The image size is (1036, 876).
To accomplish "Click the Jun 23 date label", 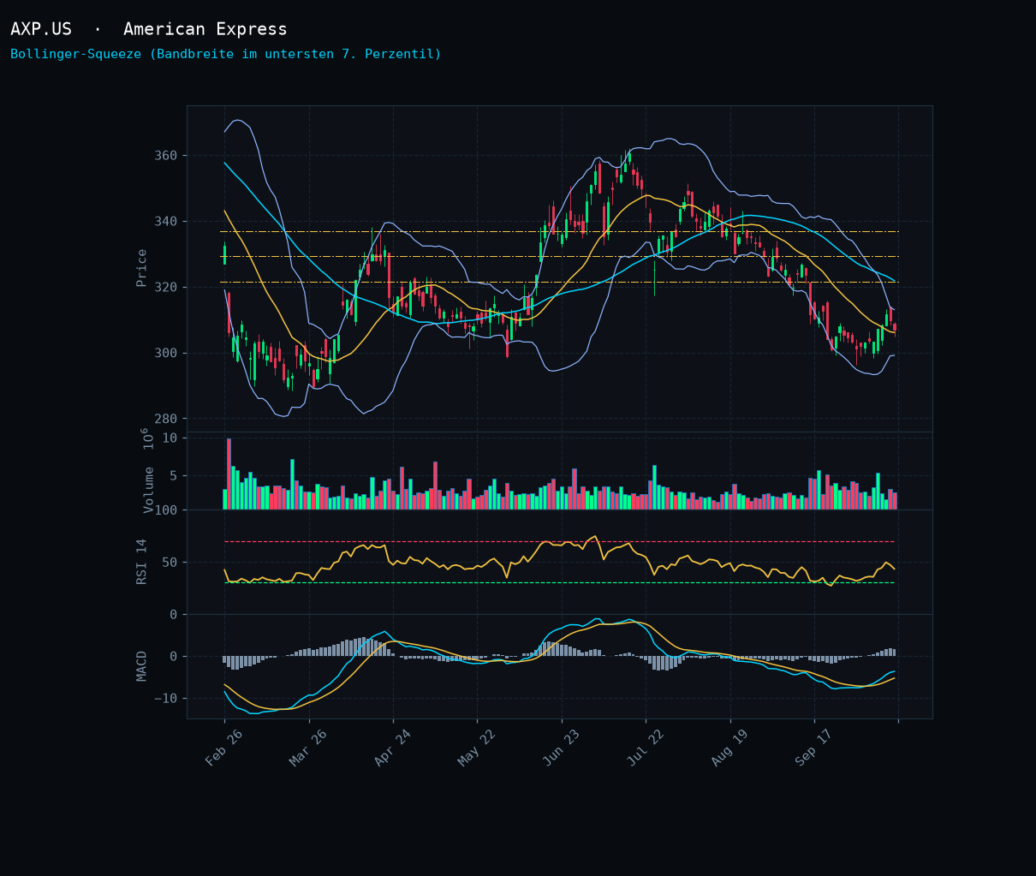I will pyautogui.click(x=562, y=748).
